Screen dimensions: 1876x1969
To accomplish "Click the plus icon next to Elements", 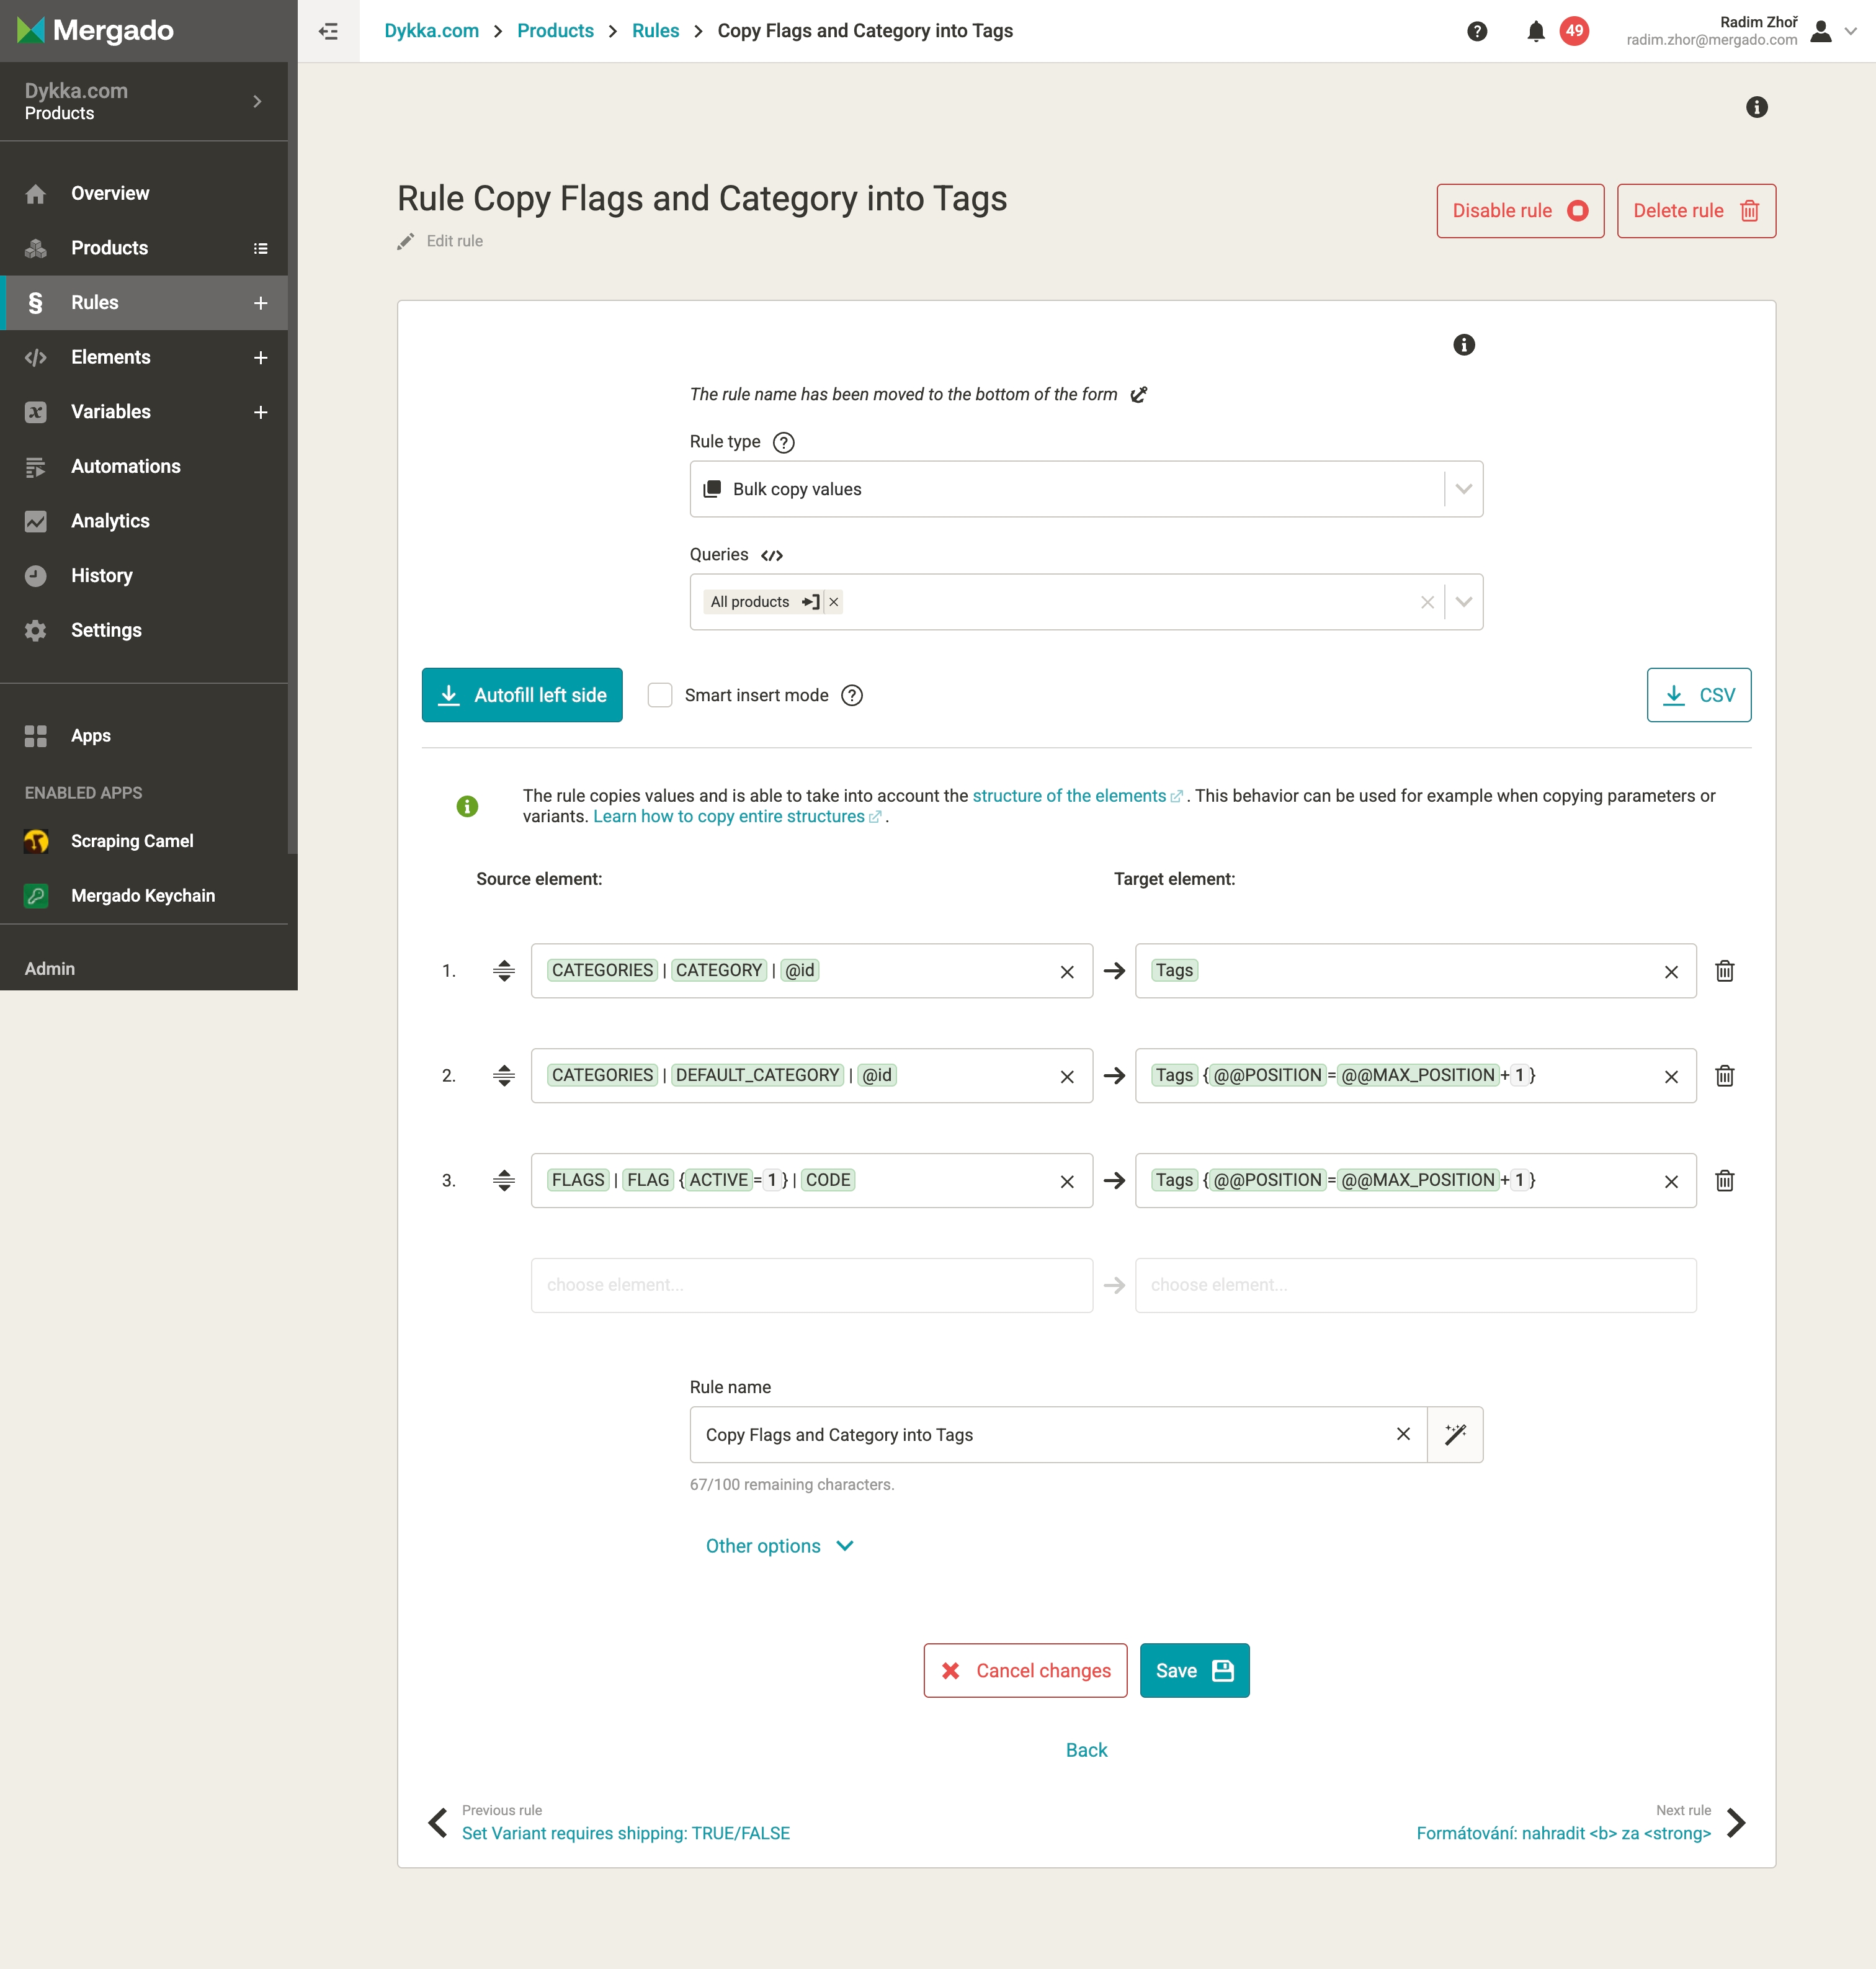I will pyautogui.click(x=260, y=357).
